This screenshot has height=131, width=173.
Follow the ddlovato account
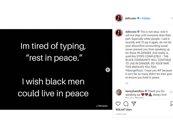146,18
